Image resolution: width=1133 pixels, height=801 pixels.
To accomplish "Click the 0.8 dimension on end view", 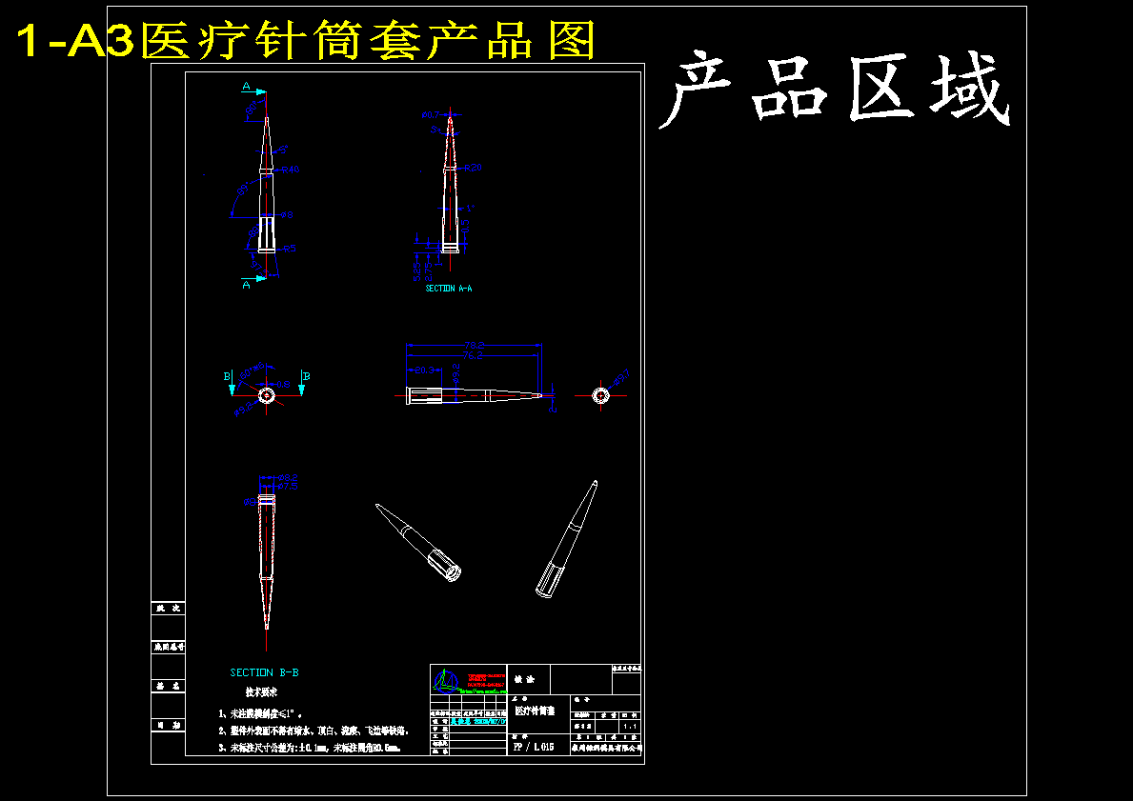I will [x=283, y=384].
